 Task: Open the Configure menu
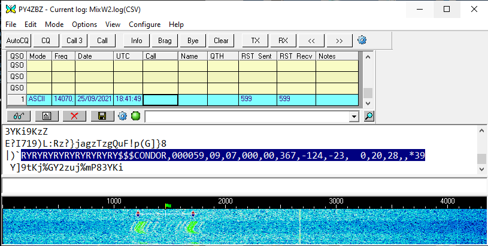[x=144, y=25]
